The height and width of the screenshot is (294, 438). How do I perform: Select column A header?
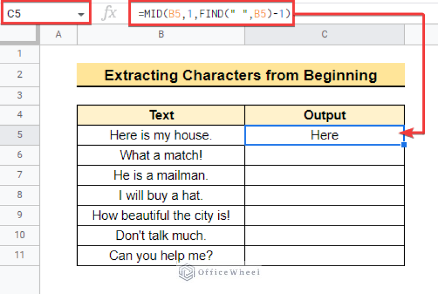pyautogui.click(x=58, y=34)
